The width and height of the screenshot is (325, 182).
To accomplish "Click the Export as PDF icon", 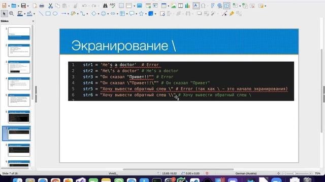I will pyautogui.click(x=35, y=6).
